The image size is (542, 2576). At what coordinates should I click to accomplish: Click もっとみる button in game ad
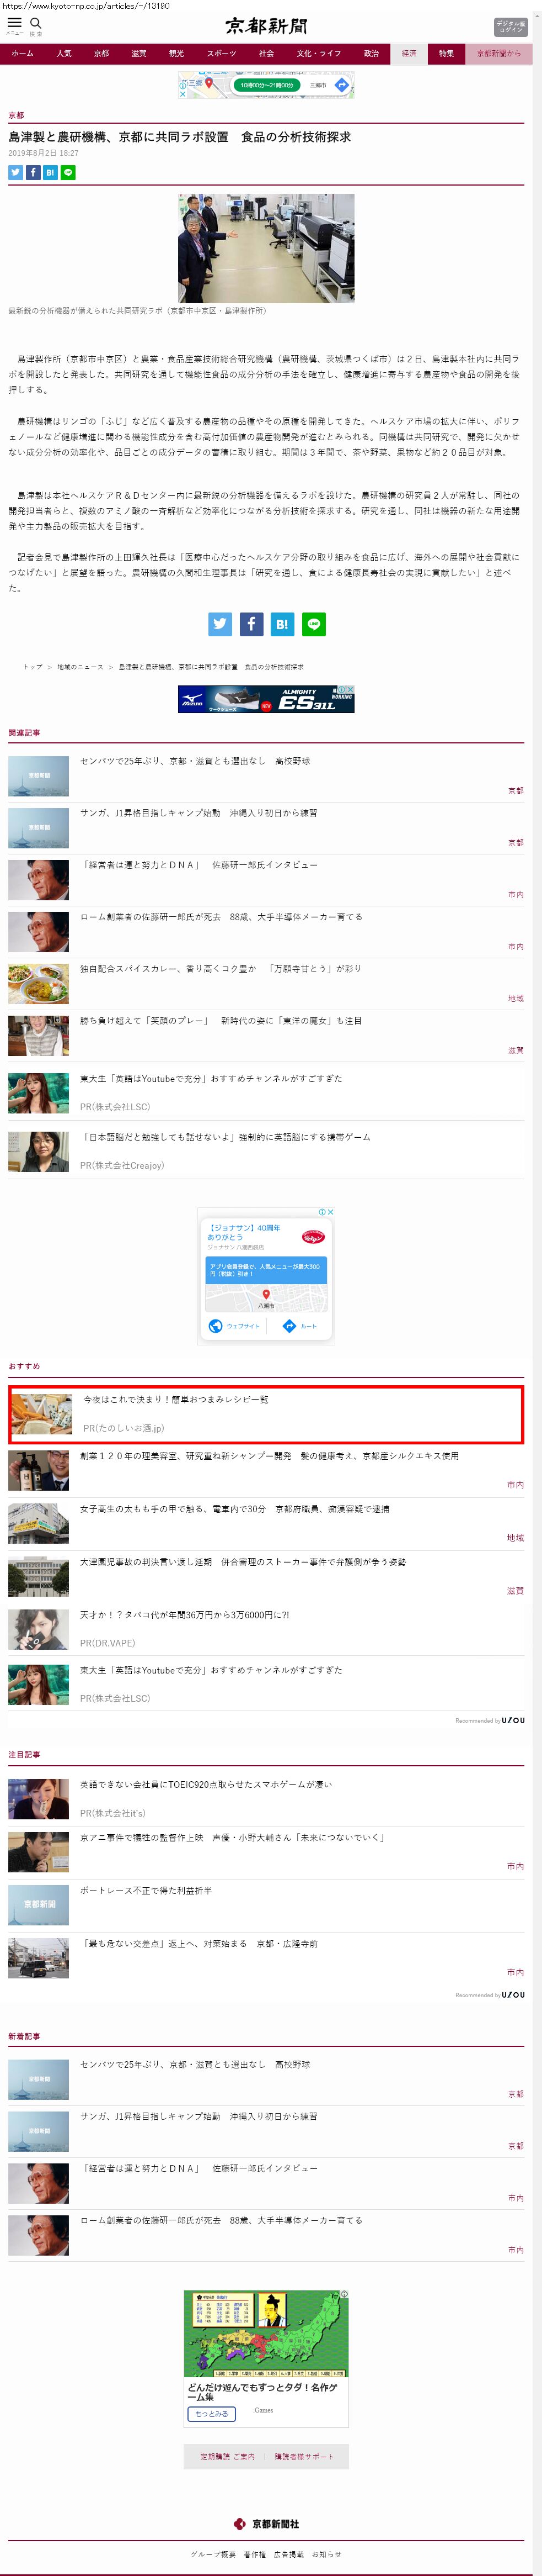(x=212, y=2414)
